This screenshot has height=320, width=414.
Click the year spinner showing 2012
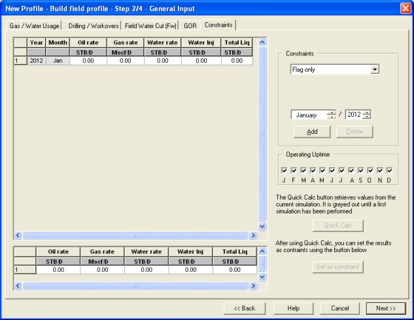pyautogui.click(x=358, y=114)
